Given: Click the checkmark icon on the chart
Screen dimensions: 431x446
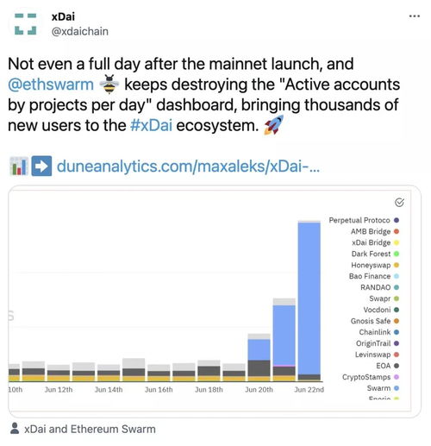Looking at the screenshot, I should click(399, 203).
